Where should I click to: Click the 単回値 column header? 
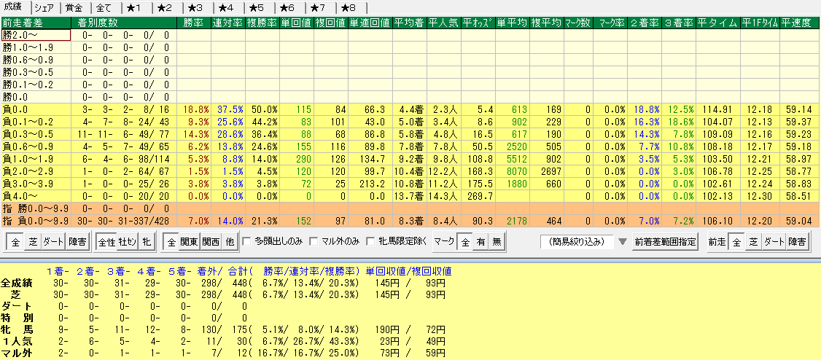[296, 23]
